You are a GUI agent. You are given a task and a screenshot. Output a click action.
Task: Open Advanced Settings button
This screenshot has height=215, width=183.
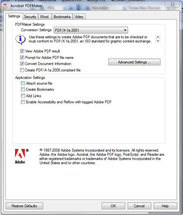point(134,62)
